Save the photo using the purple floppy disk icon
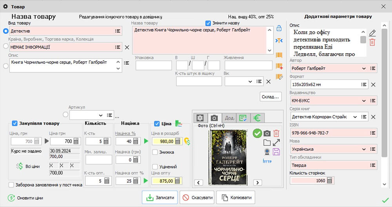Screen dimensions: 392x207 [276, 152]
